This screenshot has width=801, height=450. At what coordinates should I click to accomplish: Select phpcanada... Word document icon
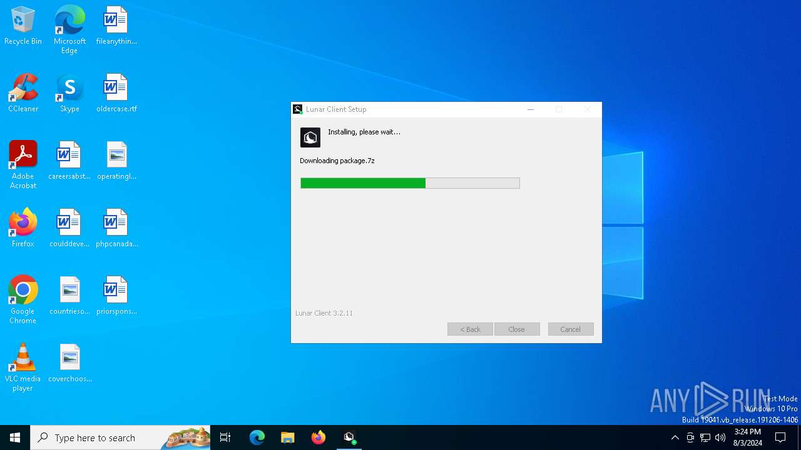[x=116, y=228]
